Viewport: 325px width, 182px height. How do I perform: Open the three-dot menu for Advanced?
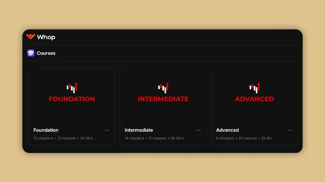point(290,130)
